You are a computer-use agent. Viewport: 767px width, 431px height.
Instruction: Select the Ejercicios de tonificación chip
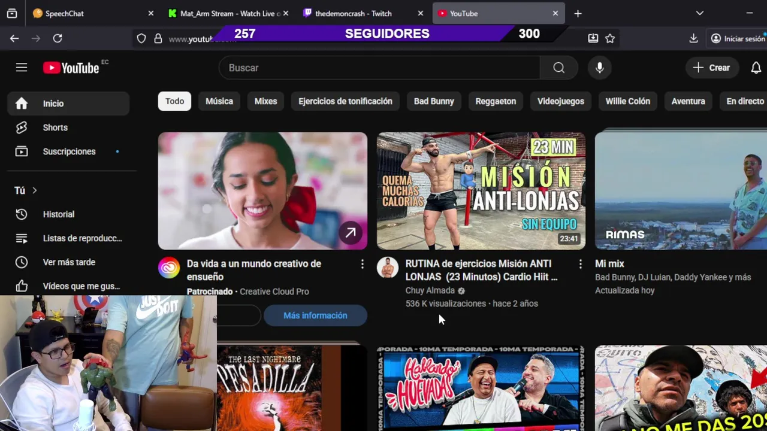(345, 101)
